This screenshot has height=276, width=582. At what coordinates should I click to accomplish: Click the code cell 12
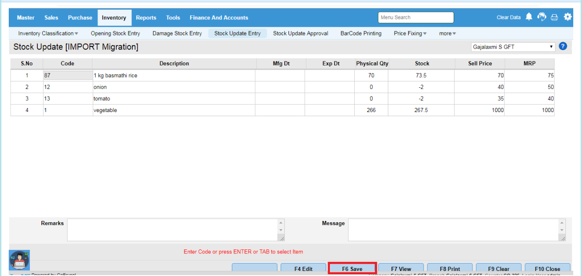click(68, 87)
